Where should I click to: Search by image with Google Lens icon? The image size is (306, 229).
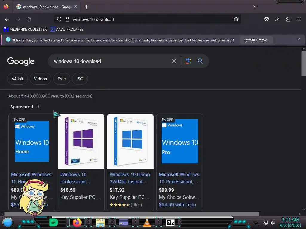click(x=189, y=61)
